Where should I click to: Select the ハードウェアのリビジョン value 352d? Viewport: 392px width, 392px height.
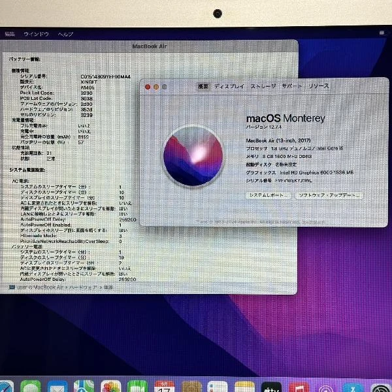click(x=86, y=110)
